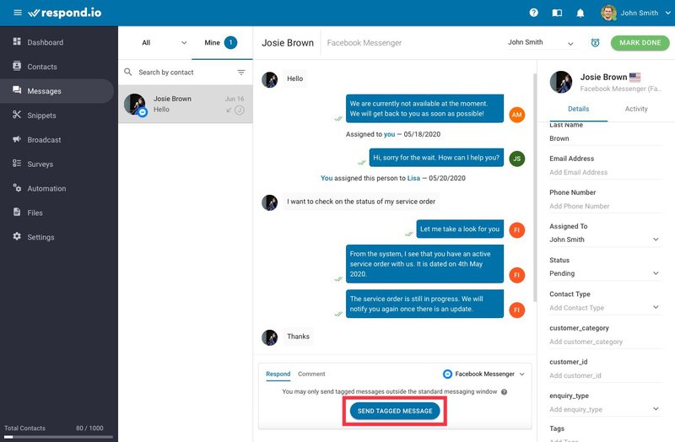
Task: Click John Smith profile avatar
Action: (608, 13)
